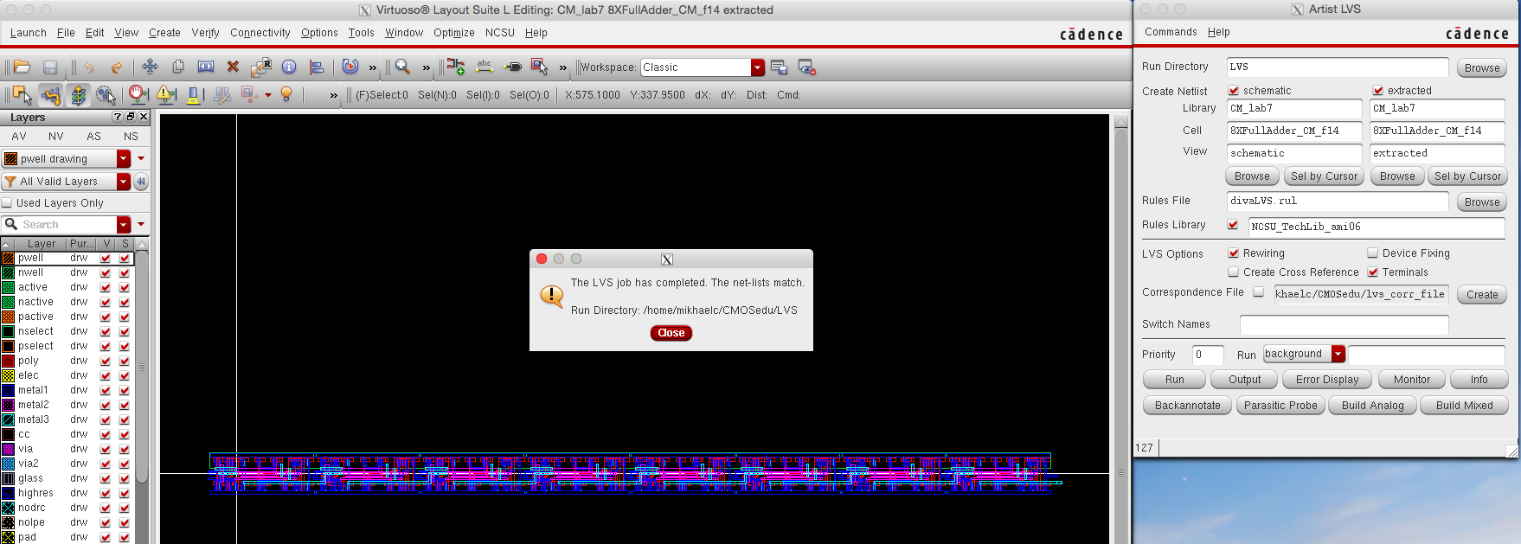Toggle the Rules Library checkbox
The height and width of the screenshot is (544, 1521).
[x=1234, y=225]
